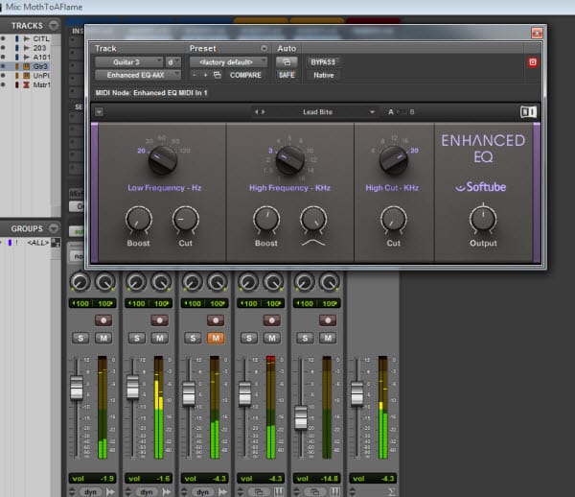Image resolution: width=575 pixels, height=497 pixels.
Task: Toggle automation SAFE button
Action: click(287, 75)
